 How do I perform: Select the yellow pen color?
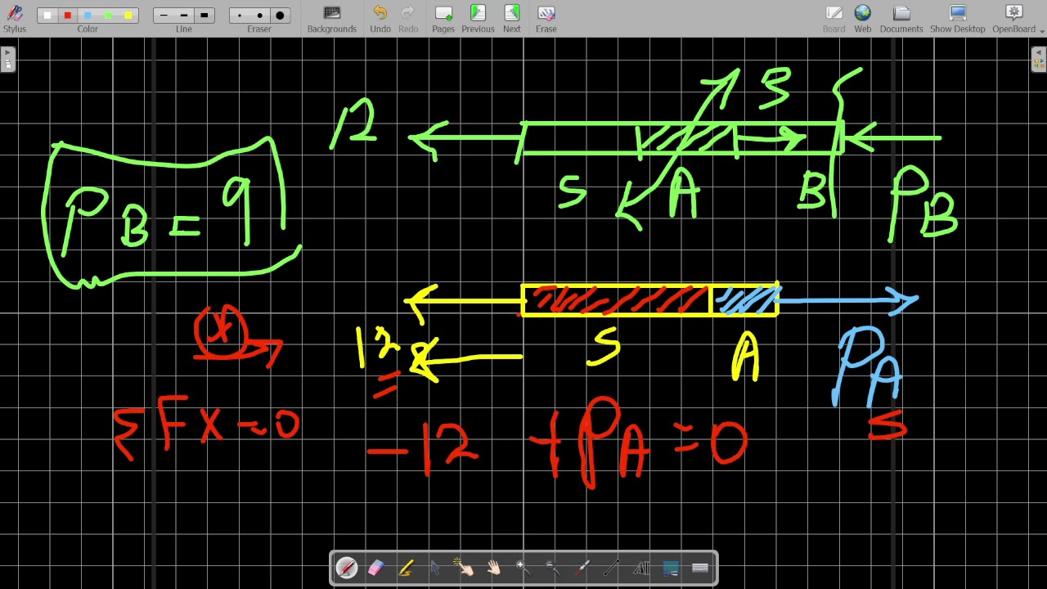[x=128, y=16]
